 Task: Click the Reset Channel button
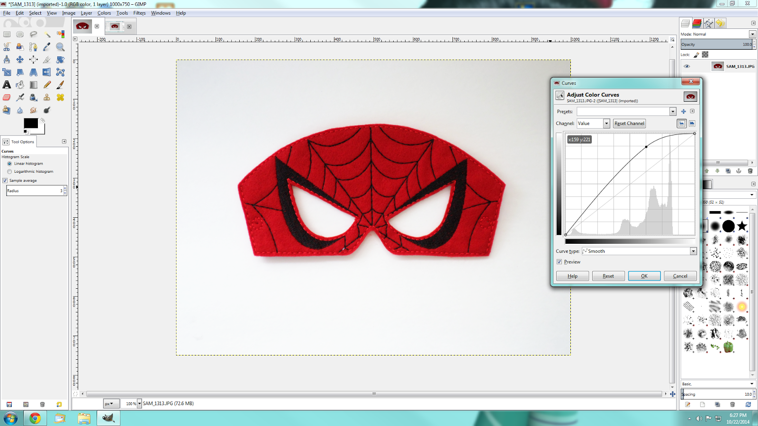(x=629, y=124)
